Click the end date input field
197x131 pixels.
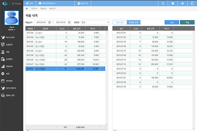62,22
